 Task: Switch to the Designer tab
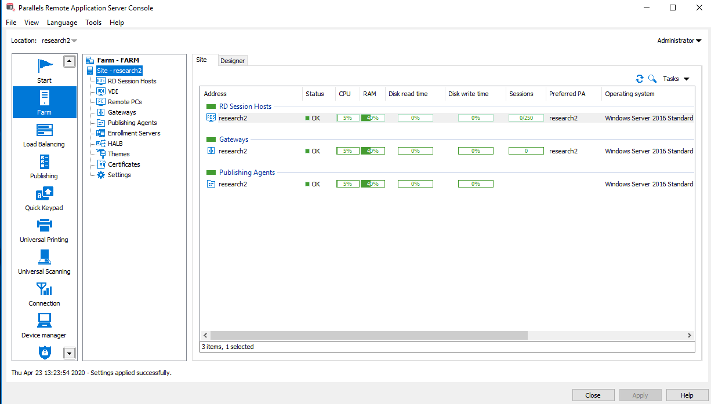click(x=233, y=61)
